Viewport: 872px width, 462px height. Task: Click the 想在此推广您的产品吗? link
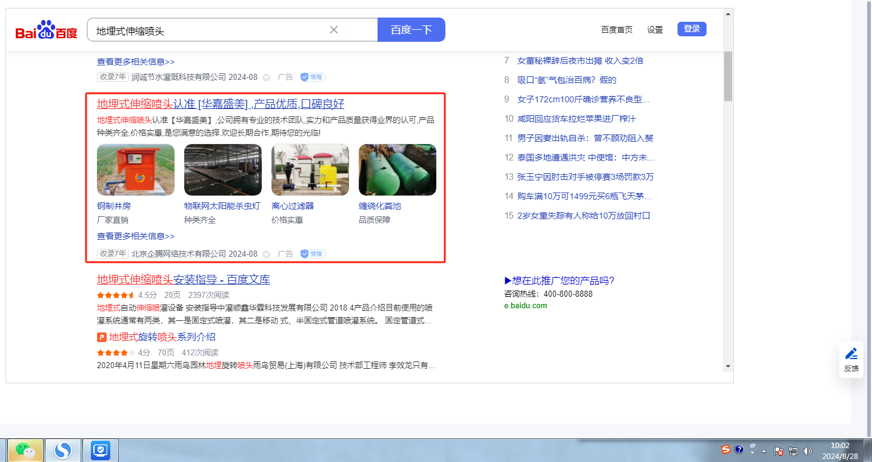coord(559,280)
